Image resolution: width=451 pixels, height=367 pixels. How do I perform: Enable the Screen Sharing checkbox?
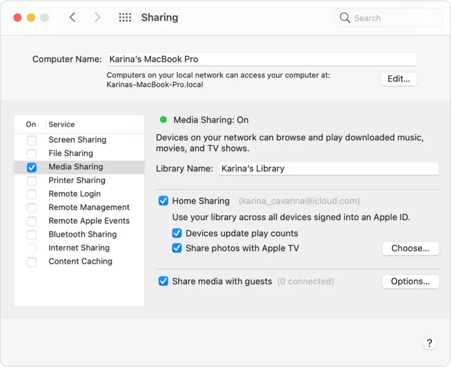32,140
